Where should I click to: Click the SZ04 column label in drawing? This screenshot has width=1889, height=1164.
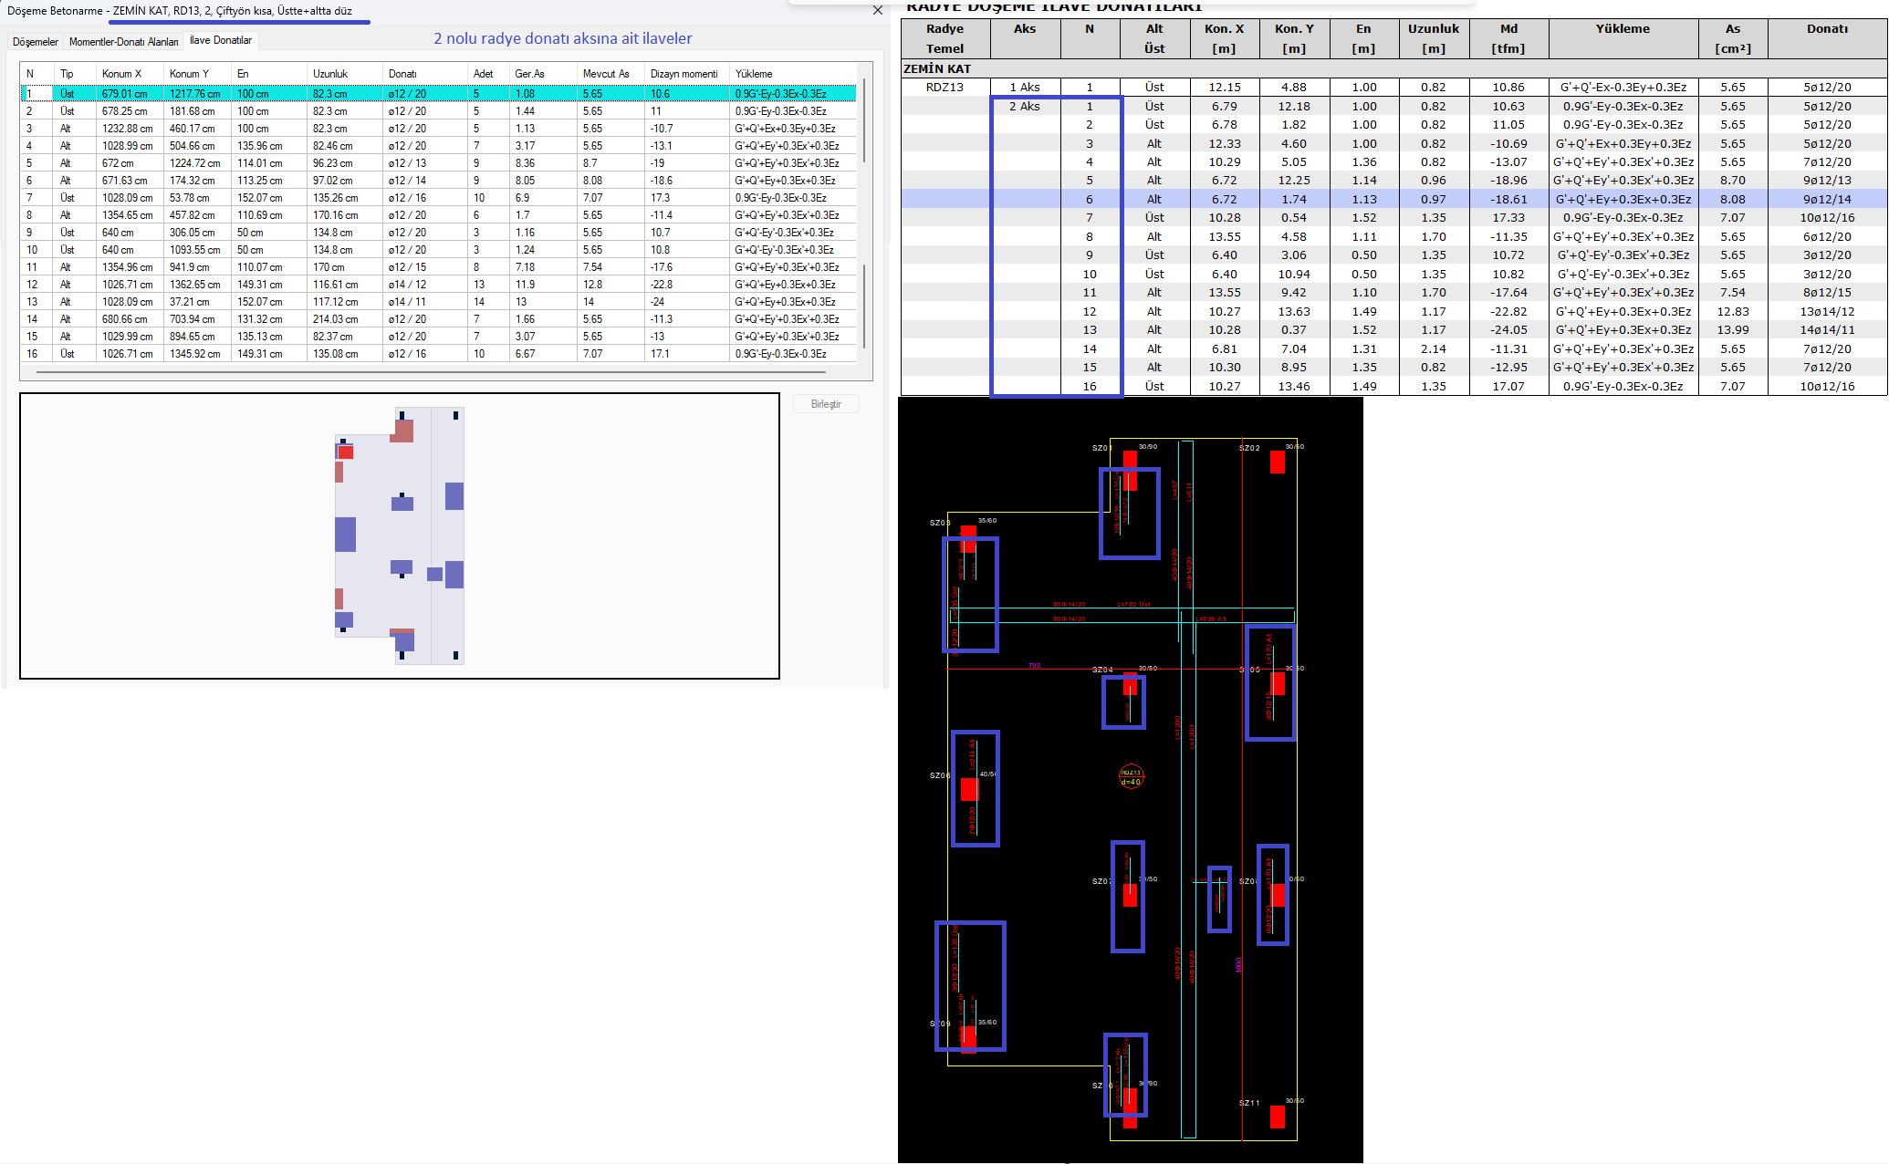(x=1102, y=670)
